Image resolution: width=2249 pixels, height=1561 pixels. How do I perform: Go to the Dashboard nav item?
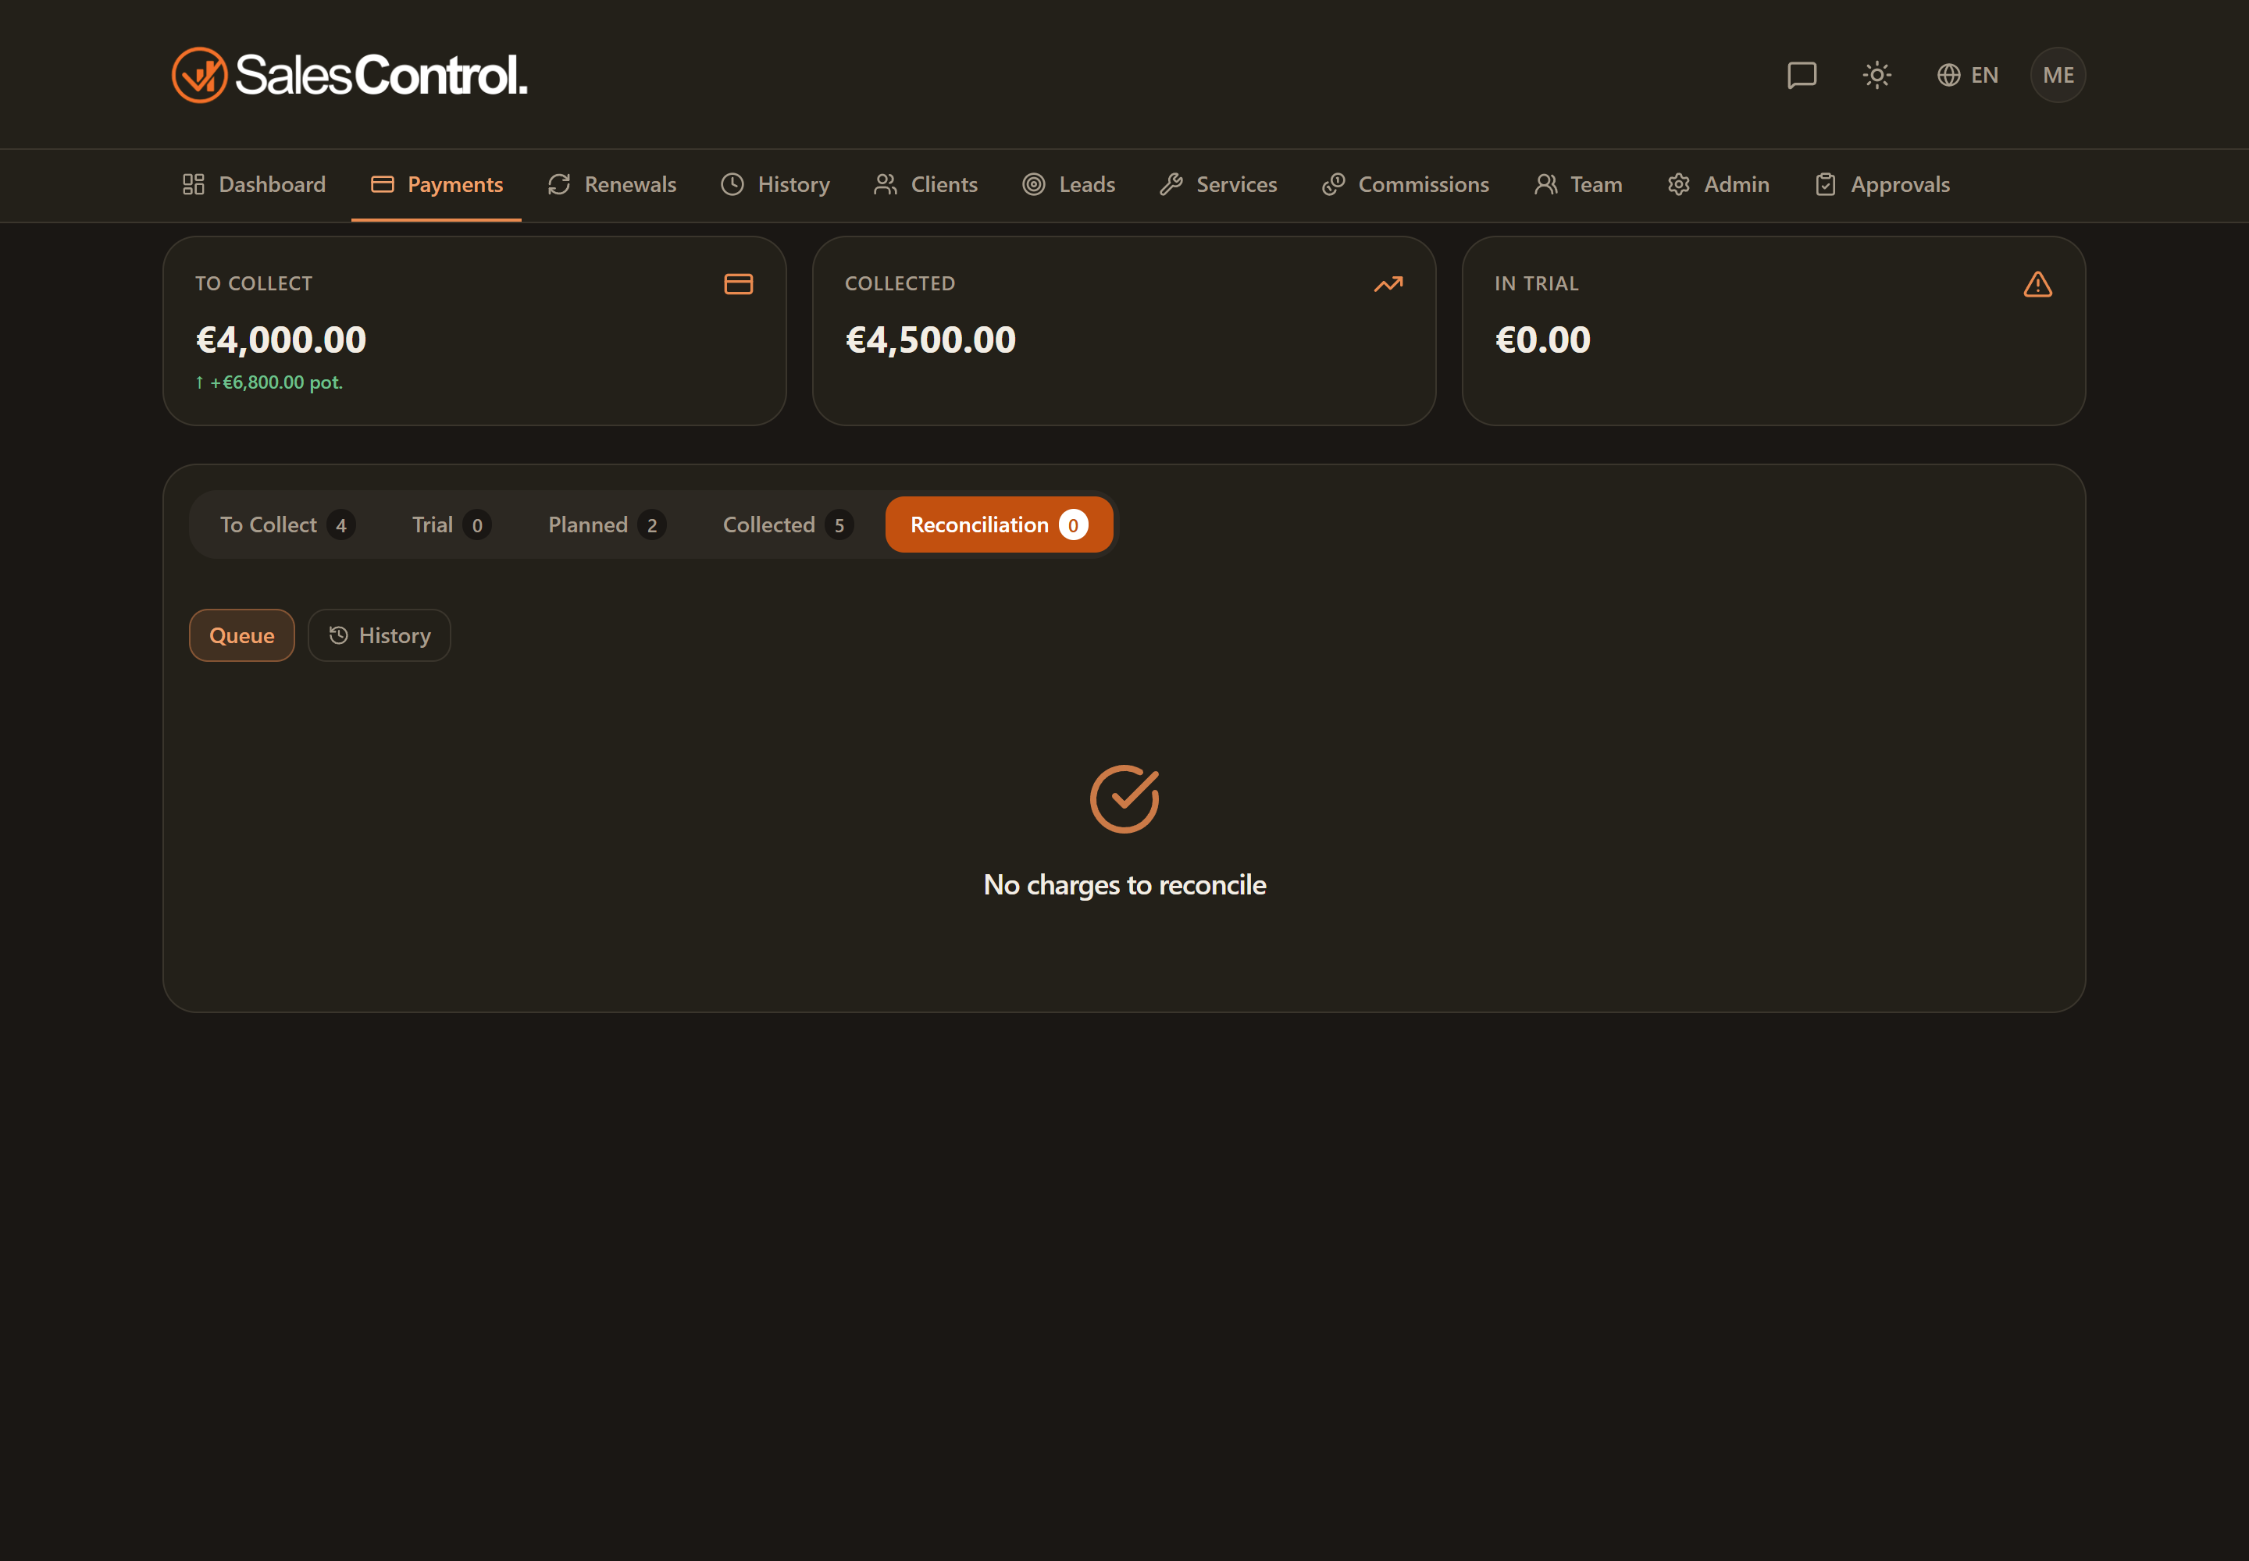[x=254, y=185]
